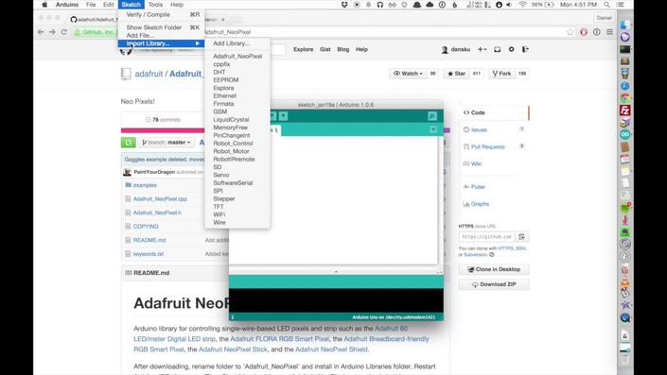Open GitHub account settings gear icon
This screenshot has height=375, width=667.
coord(511,49)
